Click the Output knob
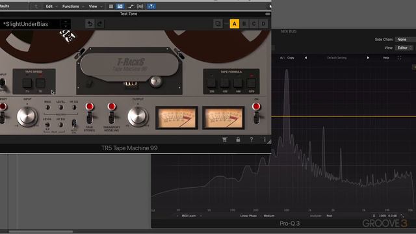Screen dimensions: 416x234 [138, 117]
